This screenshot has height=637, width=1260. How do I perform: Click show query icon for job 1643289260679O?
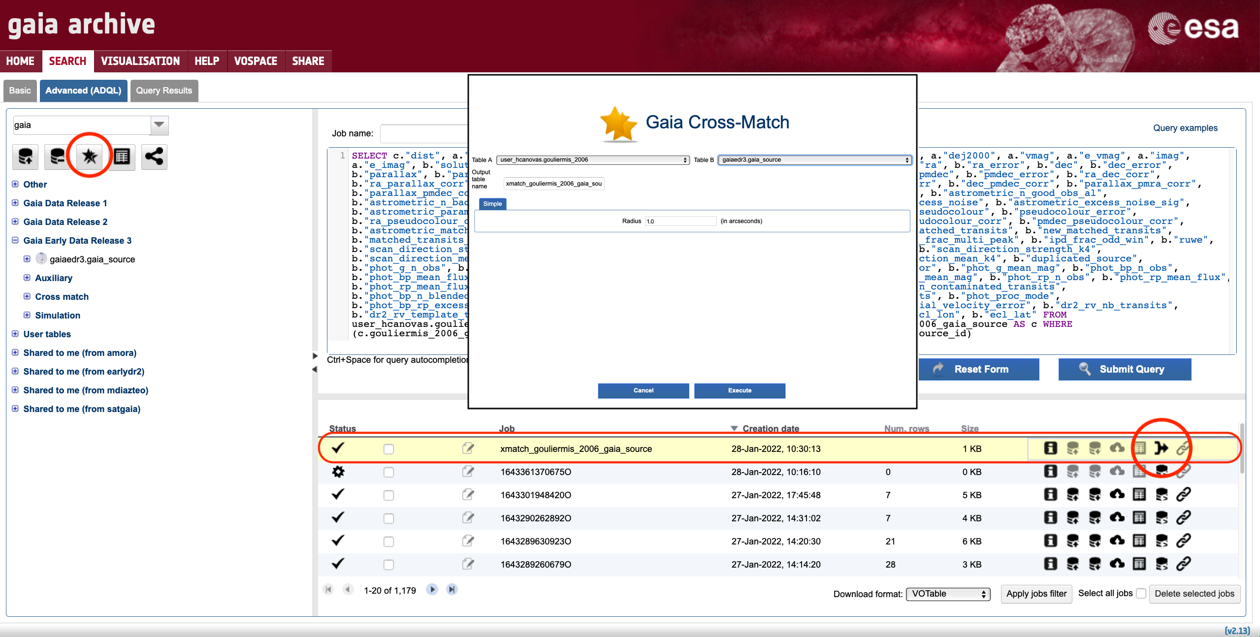1161,564
